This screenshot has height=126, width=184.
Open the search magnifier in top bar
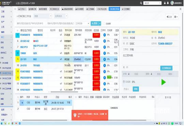click(x=141, y=3)
